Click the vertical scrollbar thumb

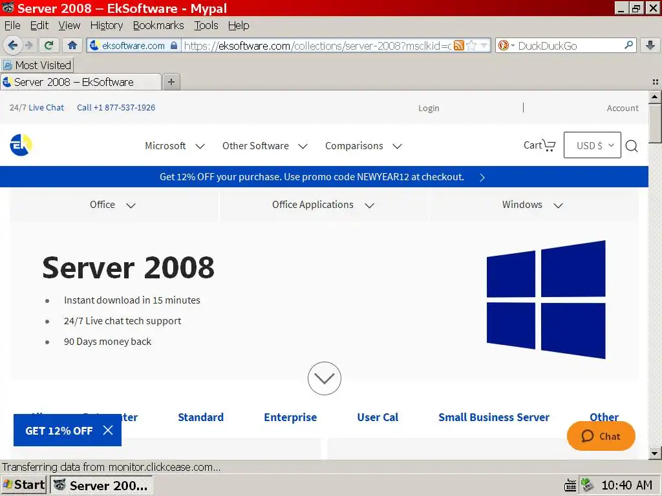[x=655, y=123]
